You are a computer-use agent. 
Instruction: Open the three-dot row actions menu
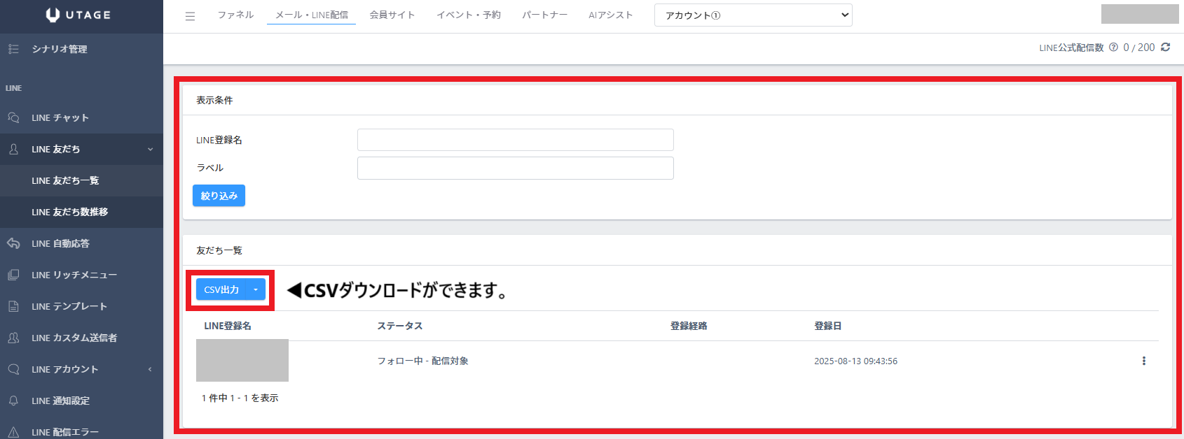1144,361
